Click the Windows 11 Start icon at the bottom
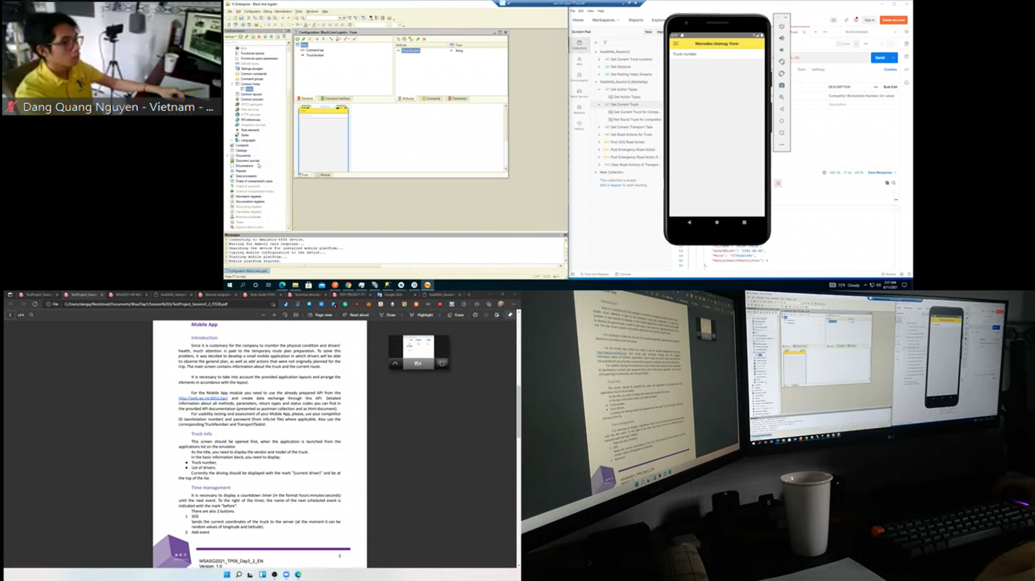Screen dimensions: 1035x581 point(227,574)
